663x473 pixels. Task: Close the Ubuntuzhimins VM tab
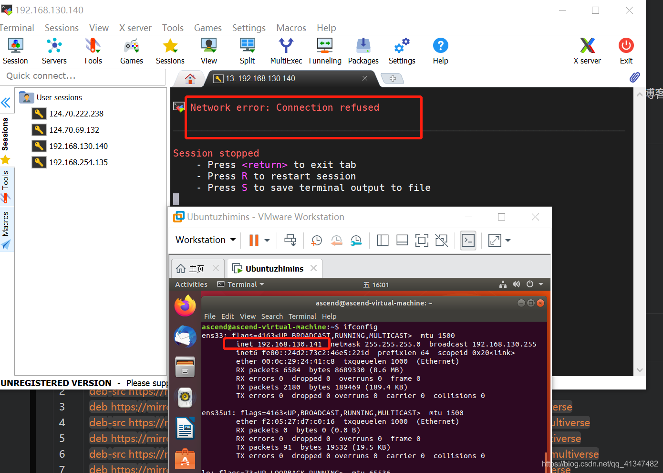click(x=313, y=268)
